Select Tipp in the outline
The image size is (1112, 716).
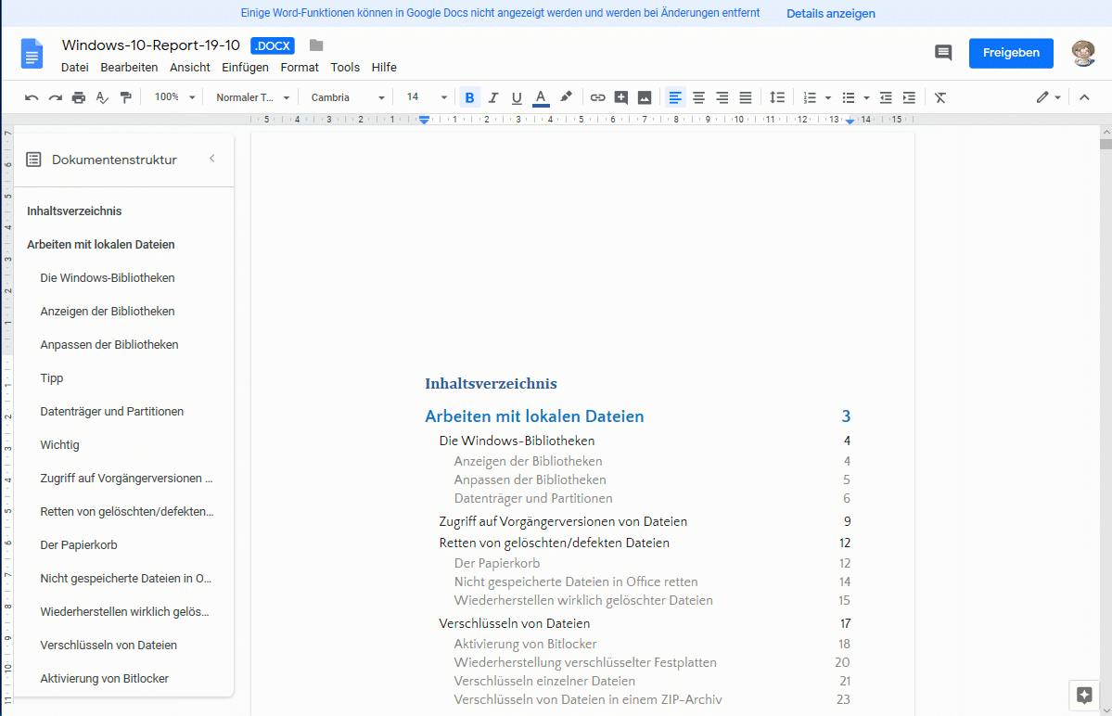tap(52, 377)
